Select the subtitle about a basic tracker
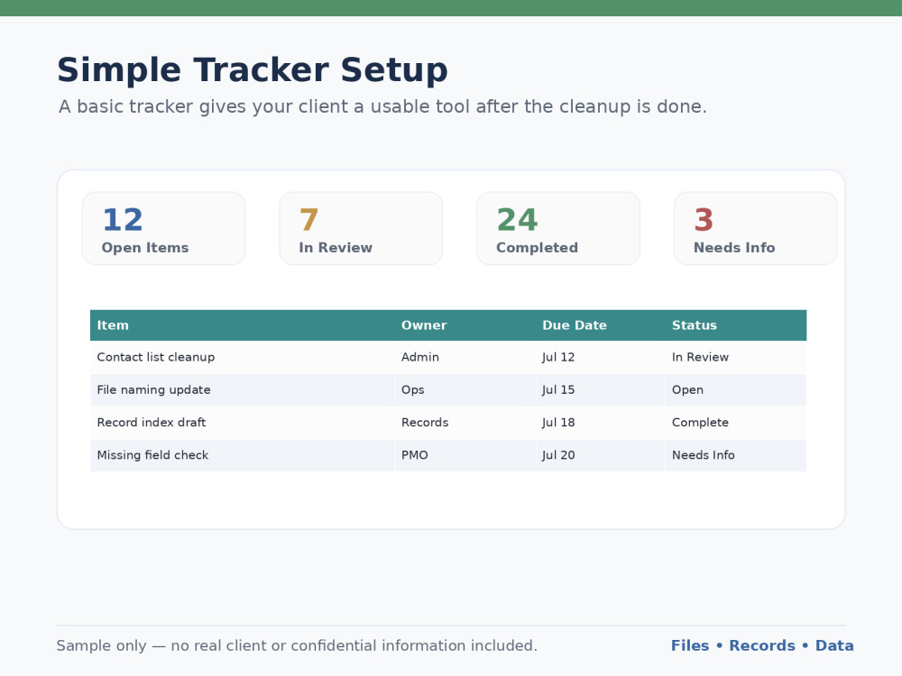Image resolution: width=902 pixels, height=676 pixels. (x=382, y=106)
